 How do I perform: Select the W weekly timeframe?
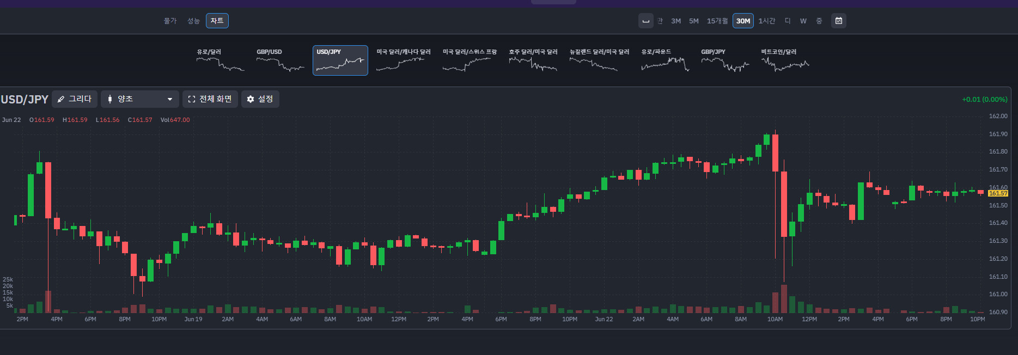point(803,21)
